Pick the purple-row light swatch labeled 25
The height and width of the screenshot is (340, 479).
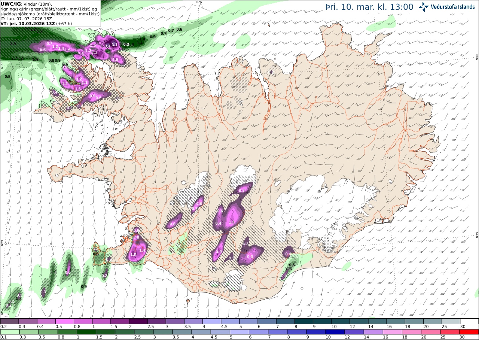451,321
